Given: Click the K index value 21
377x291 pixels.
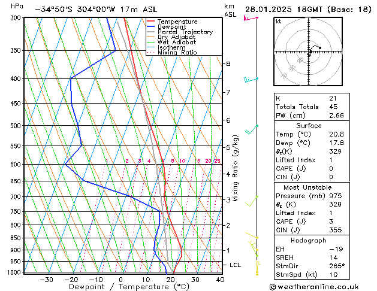Looking at the screenshot, I should coord(333,98).
